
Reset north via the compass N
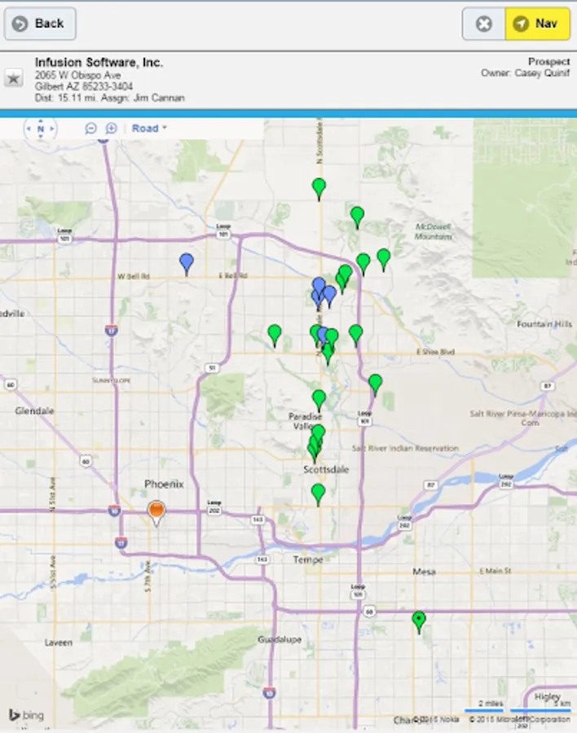point(41,129)
